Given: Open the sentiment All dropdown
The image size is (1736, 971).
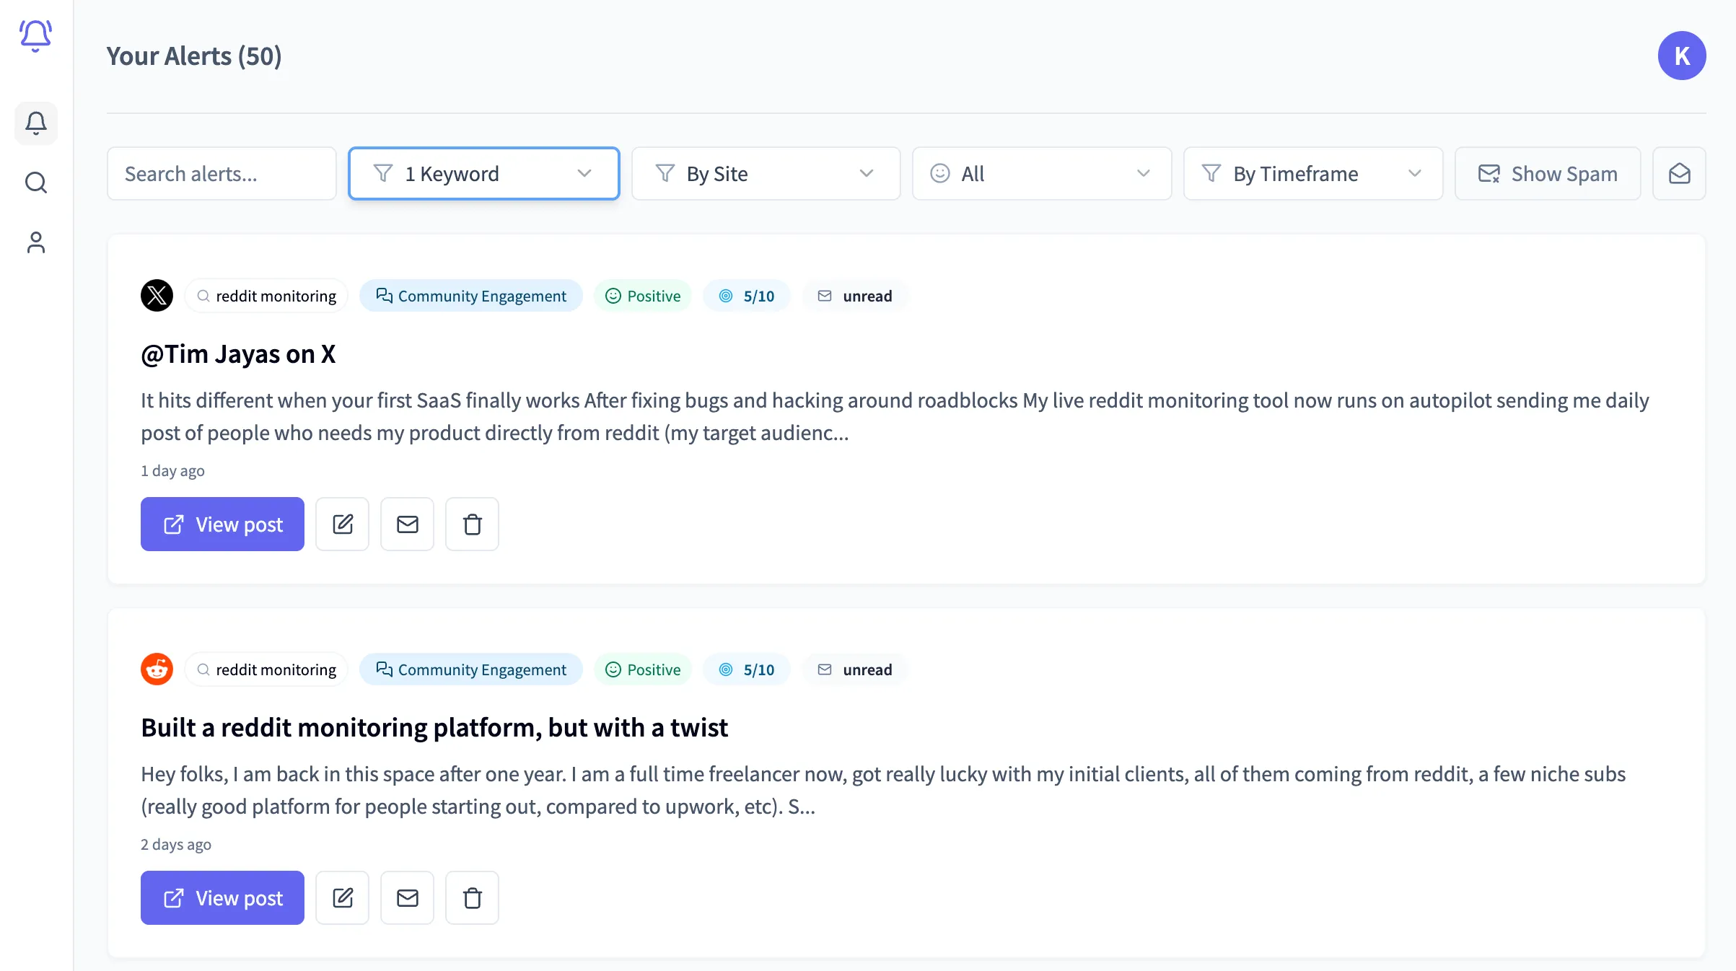Looking at the screenshot, I should tap(1040, 173).
